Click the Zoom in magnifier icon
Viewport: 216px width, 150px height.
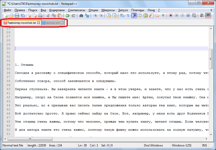coord(95,15)
